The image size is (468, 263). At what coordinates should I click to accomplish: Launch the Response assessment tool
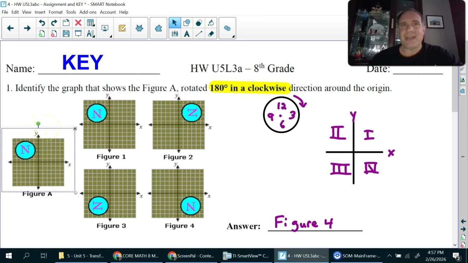122,28
